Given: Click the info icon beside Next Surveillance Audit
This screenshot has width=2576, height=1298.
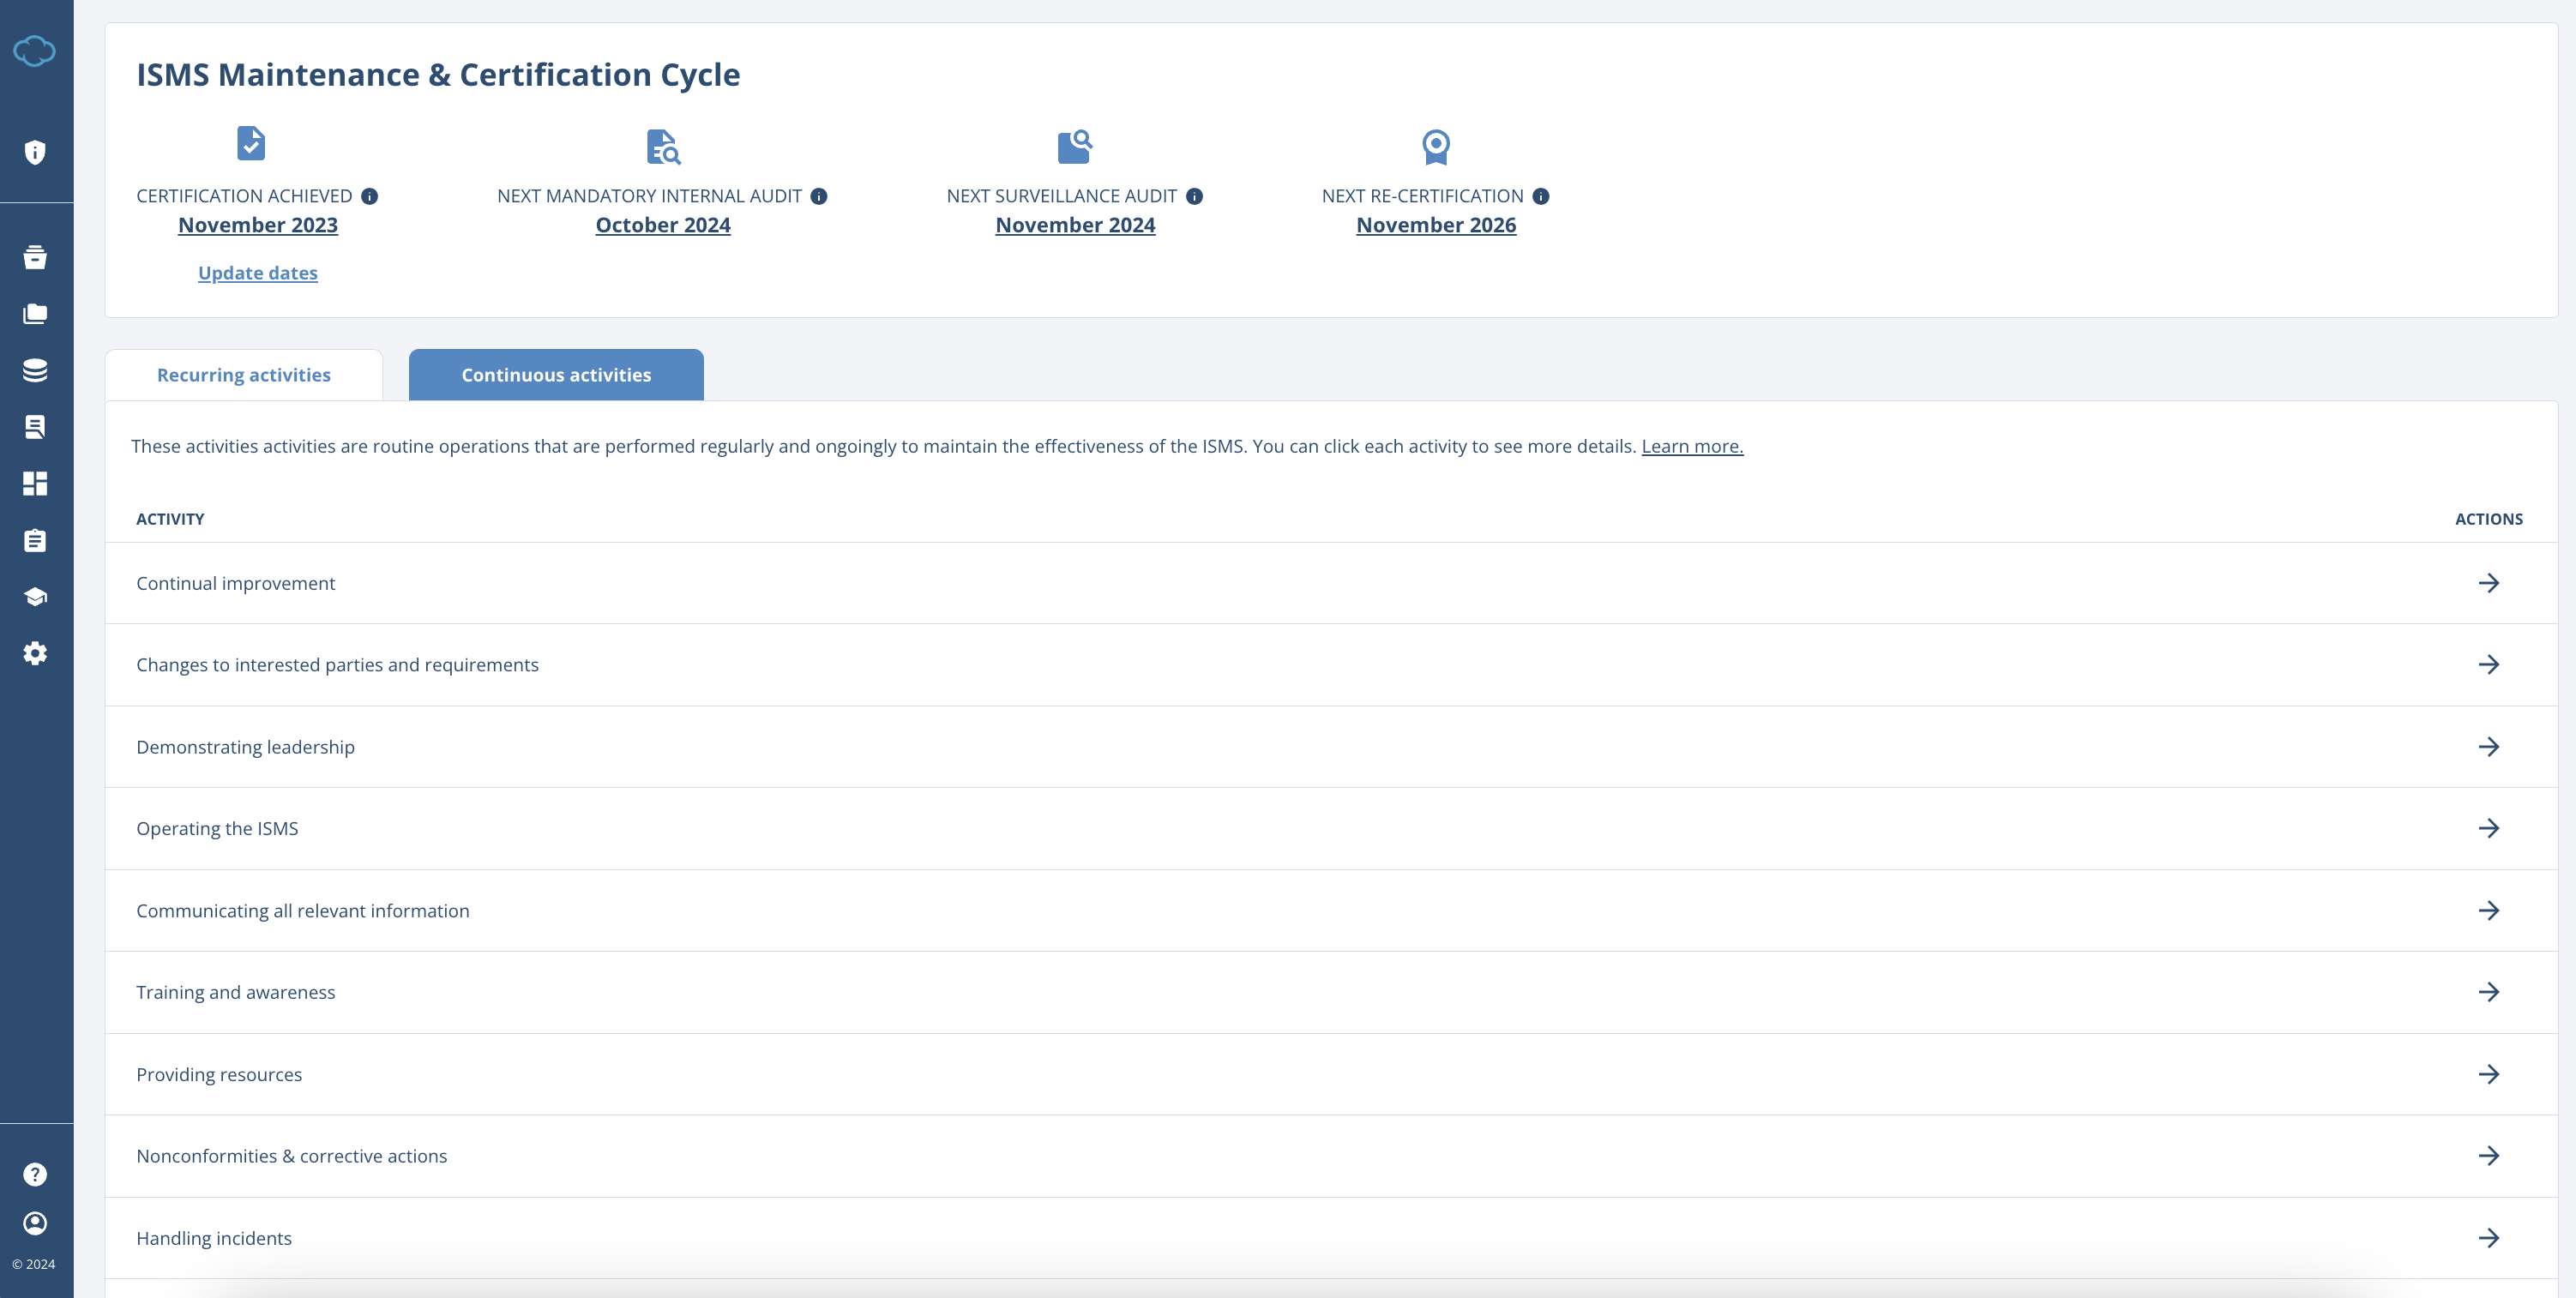Looking at the screenshot, I should (x=1194, y=196).
